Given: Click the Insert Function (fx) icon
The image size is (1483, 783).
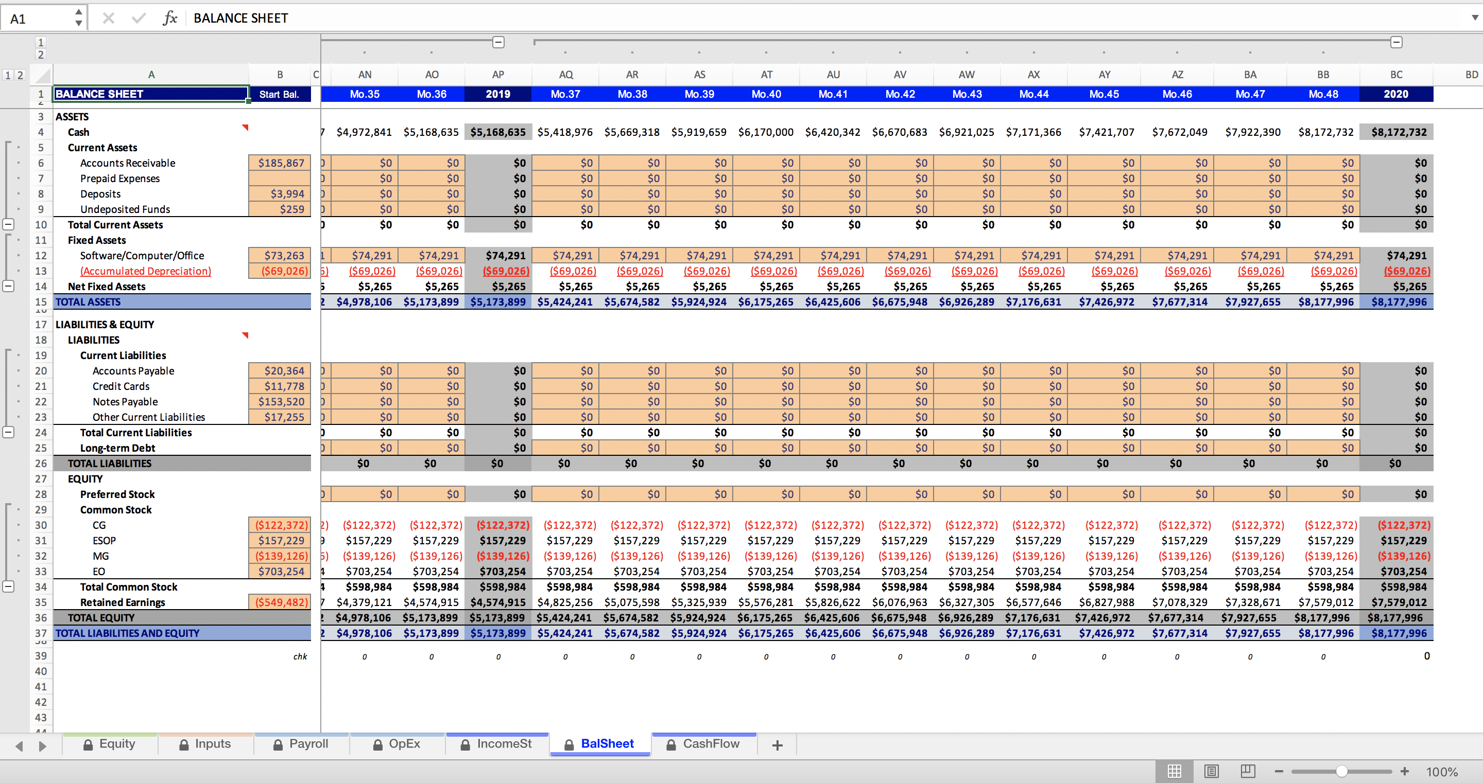Looking at the screenshot, I should [170, 18].
